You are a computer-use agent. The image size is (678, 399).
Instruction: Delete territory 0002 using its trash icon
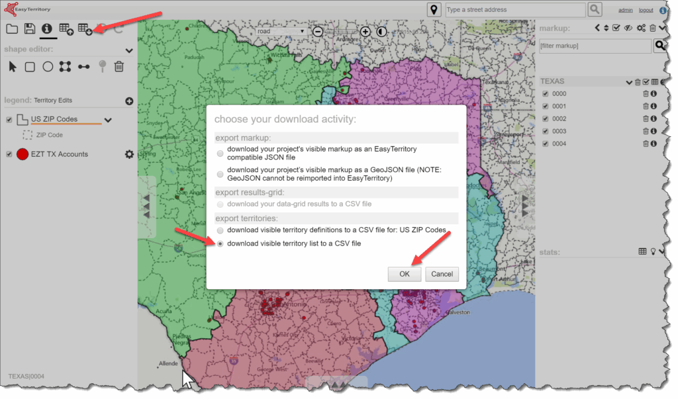[x=646, y=118]
